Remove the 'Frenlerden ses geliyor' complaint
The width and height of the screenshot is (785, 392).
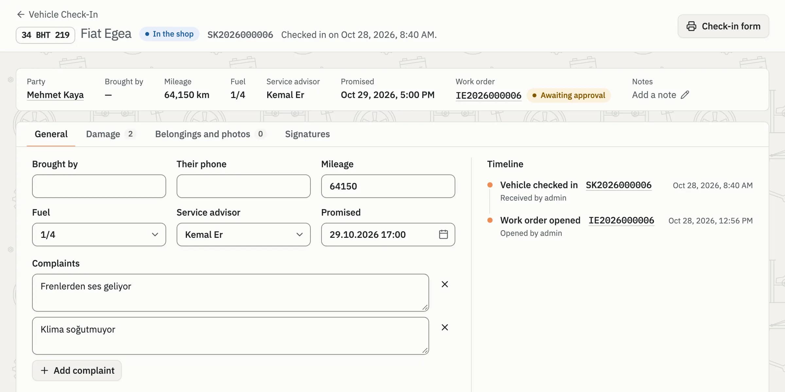pyautogui.click(x=445, y=284)
